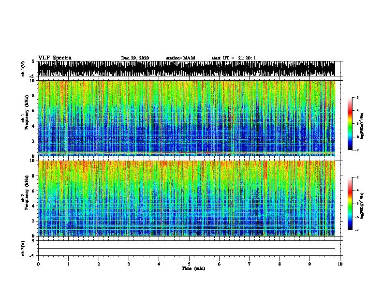Click the ch.1(V) waveform axis label
The width and height of the screenshot is (383, 296).
click(x=23, y=69)
